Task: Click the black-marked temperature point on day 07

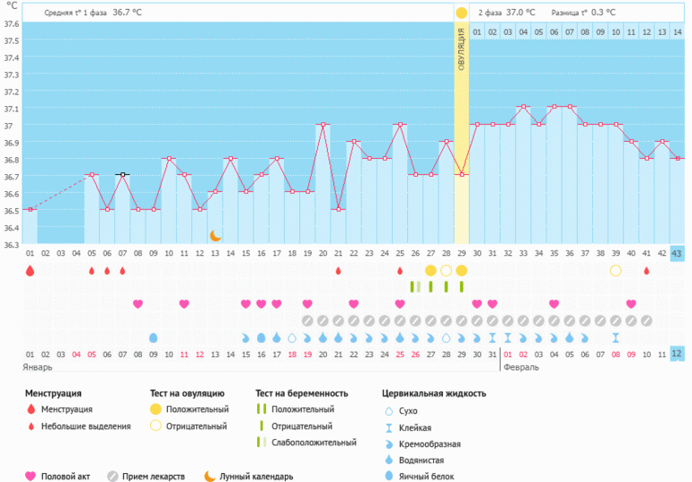Action: click(x=122, y=174)
